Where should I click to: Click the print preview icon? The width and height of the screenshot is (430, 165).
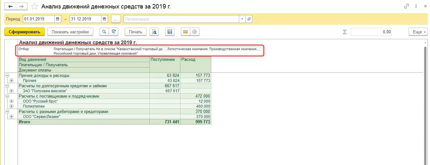(154, 32)
